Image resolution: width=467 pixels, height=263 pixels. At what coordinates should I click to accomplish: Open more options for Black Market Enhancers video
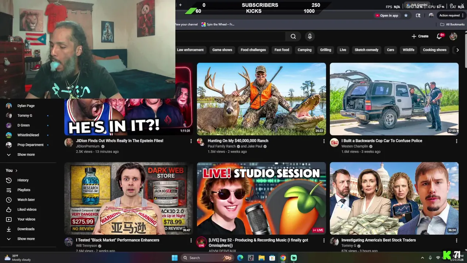click(x=191, y=240)
